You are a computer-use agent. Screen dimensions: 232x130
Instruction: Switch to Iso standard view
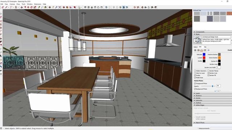(x=85, y=7)
